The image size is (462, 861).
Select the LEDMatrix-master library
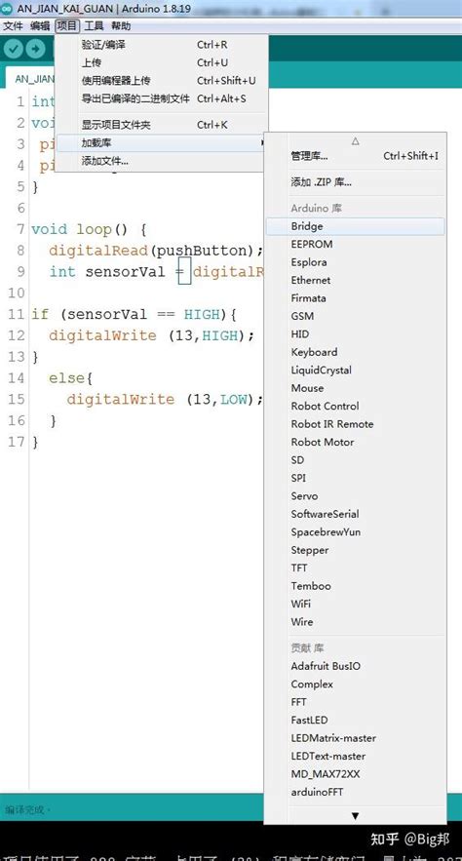[x=355, y=738]
